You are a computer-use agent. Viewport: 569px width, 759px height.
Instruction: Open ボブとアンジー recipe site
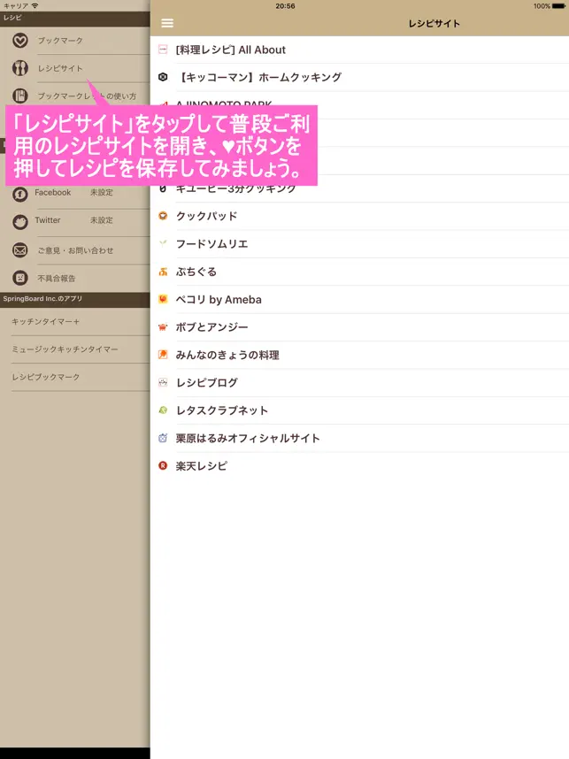(360, 327)
